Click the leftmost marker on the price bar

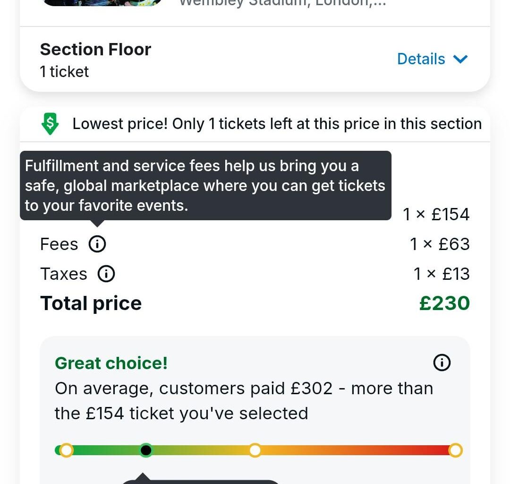66,450
